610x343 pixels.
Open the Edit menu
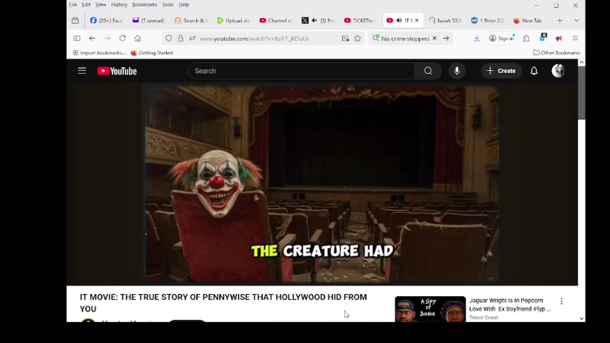tap(86, 5)
